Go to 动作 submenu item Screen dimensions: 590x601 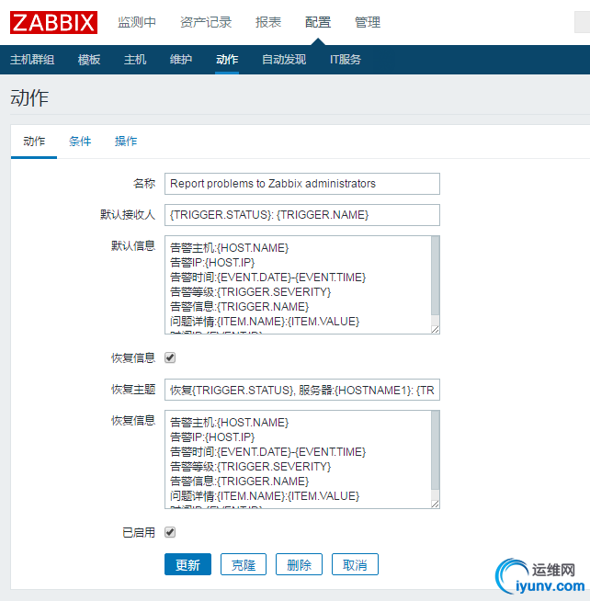(227, 60)
